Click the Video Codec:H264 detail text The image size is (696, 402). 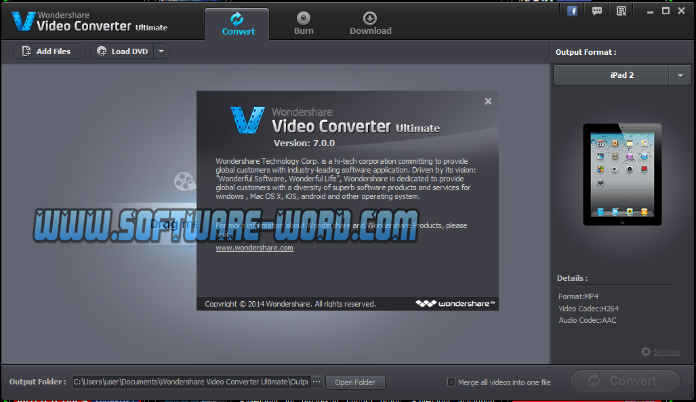(588, 309)
